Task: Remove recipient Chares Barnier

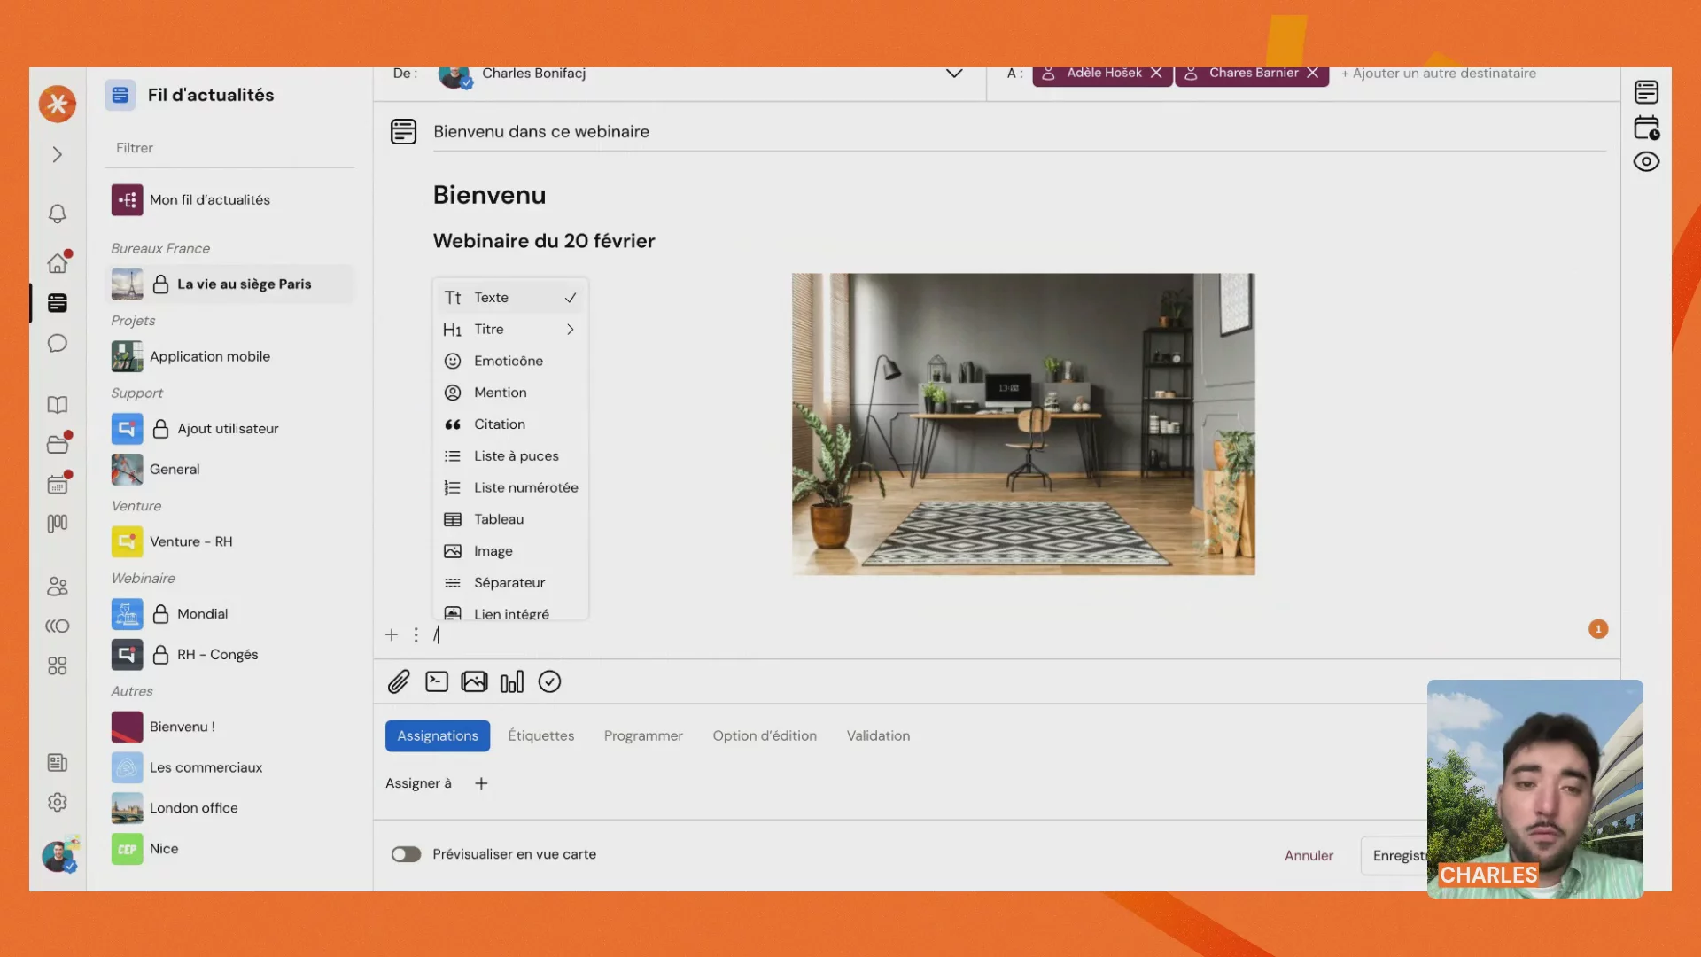Action: 1313,74
